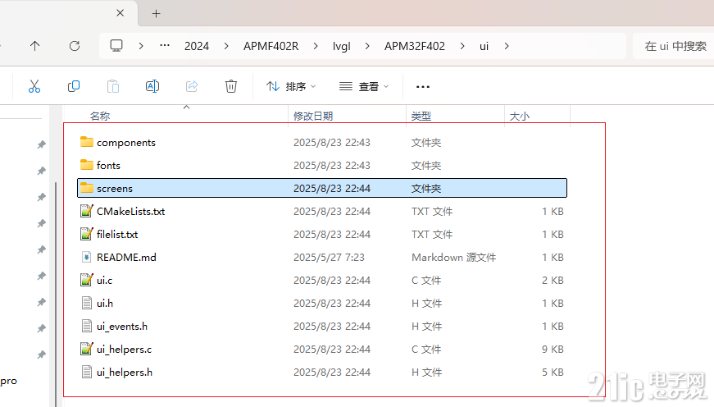Expand chevron after ui breadcrumb
The height and width of the screenshot is (407, 714).
(507, 46)
